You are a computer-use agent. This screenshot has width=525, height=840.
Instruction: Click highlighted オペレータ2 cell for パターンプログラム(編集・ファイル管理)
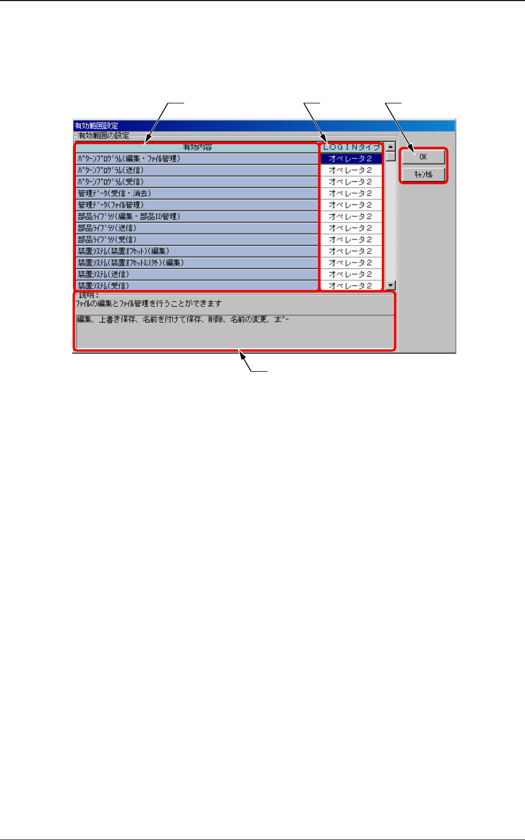pos(351,159)
